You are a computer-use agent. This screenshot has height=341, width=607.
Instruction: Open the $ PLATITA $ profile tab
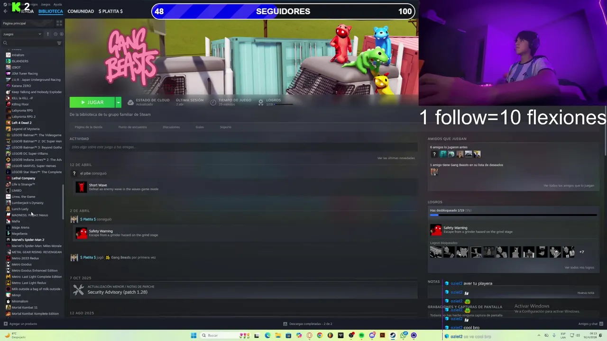[110, 11]
